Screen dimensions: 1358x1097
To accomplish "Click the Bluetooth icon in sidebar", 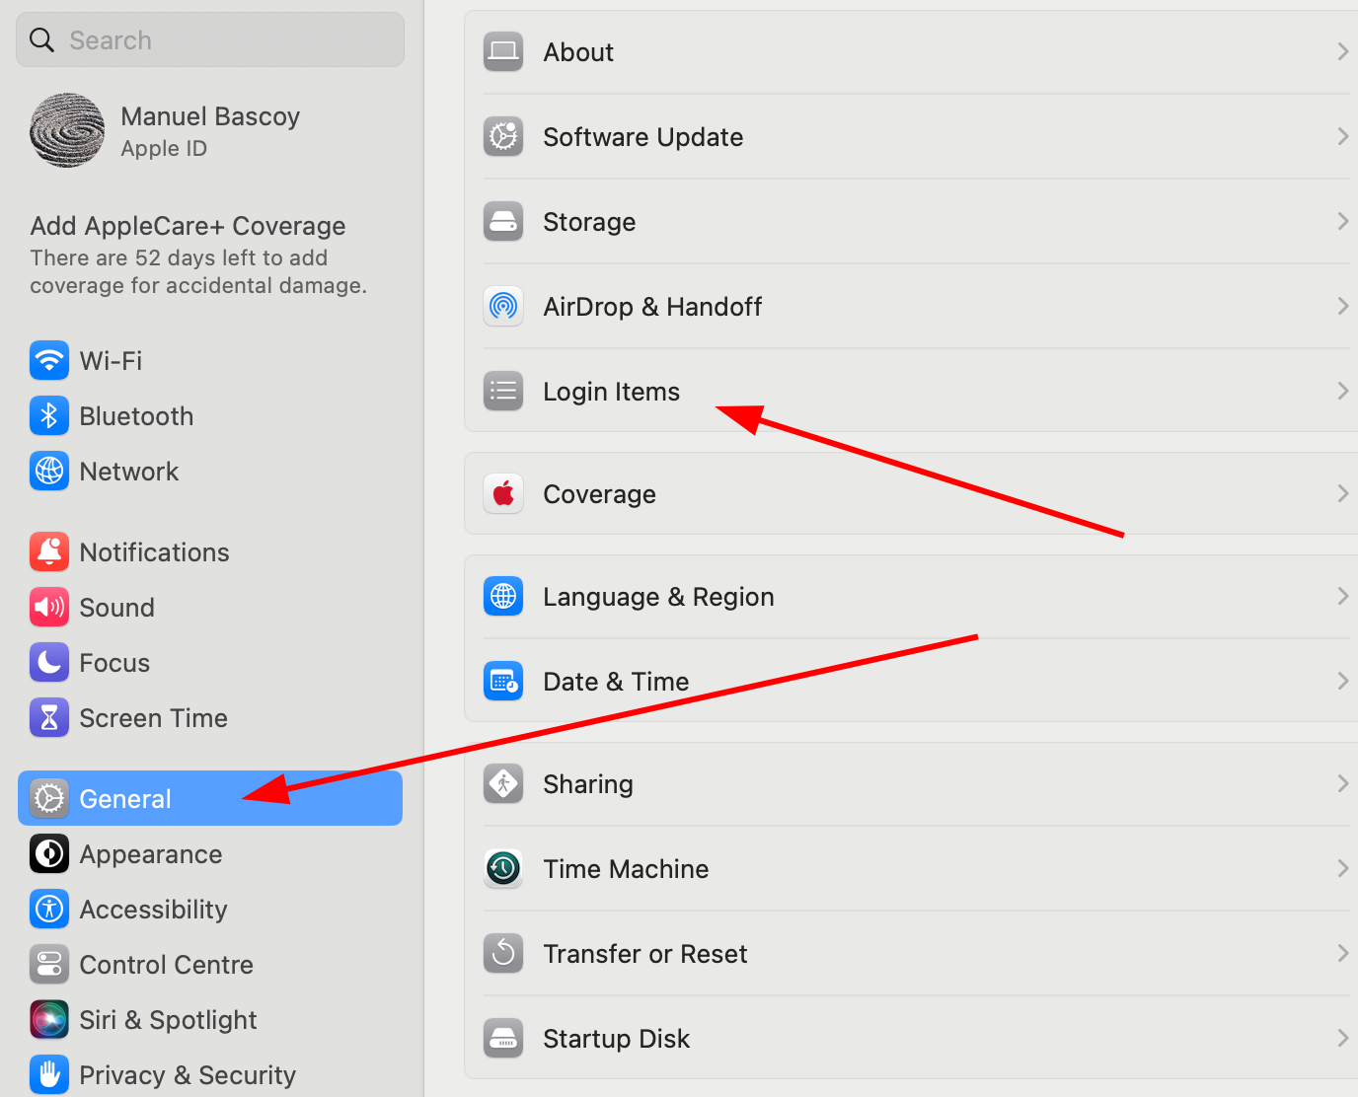I will tap(49, 416).
